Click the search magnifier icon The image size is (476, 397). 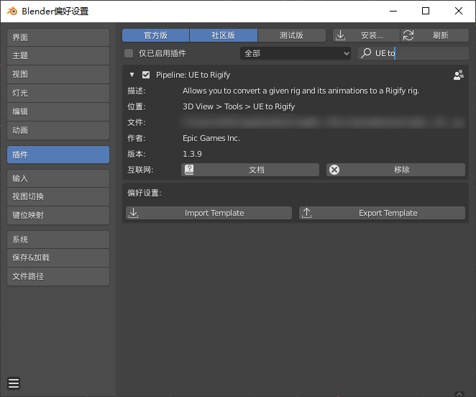click(x=366, y=53)
